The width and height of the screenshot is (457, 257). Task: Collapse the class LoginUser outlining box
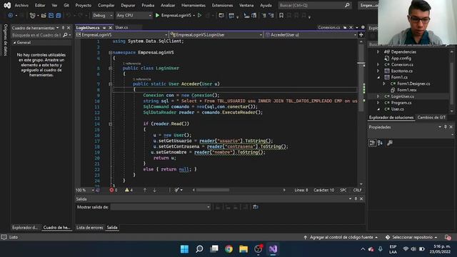[x=110, y=69]
